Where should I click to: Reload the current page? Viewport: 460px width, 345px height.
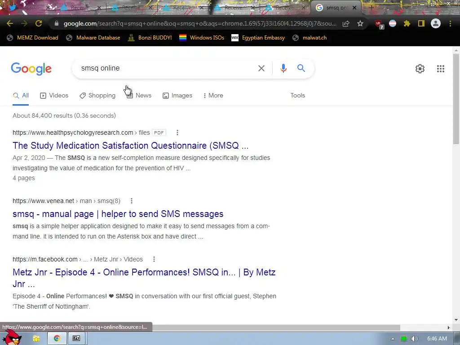(39, 23)
